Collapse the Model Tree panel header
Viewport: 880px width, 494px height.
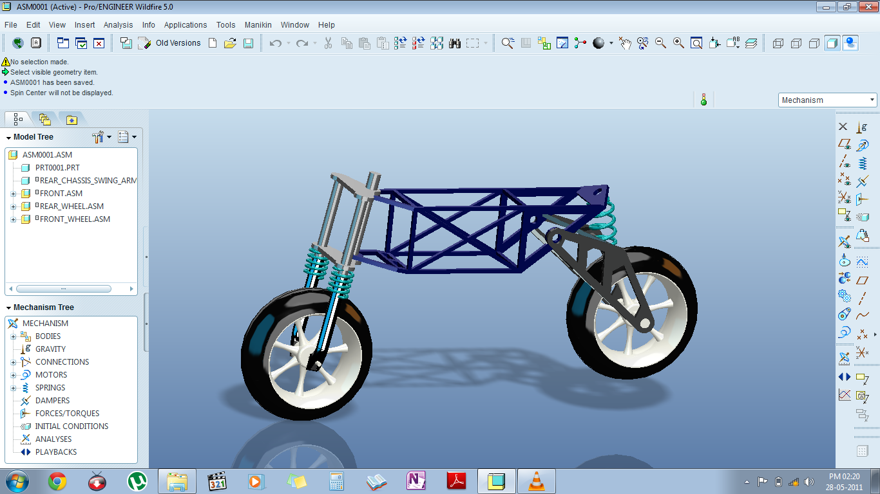tap(9, 138)
